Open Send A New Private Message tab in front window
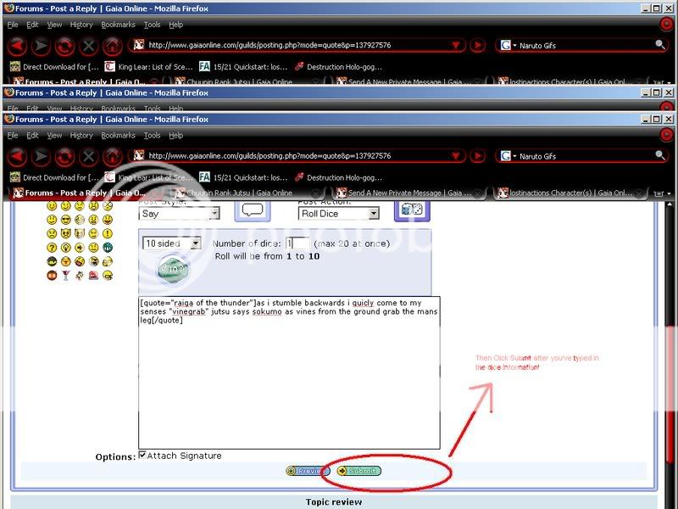 (407, 193)
